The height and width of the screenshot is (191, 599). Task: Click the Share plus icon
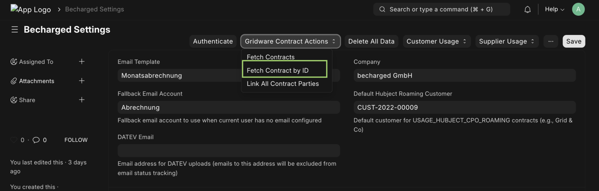click(82, 100)
